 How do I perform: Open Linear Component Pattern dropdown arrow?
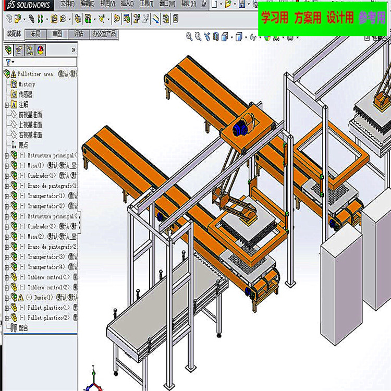tap(46, 19)
